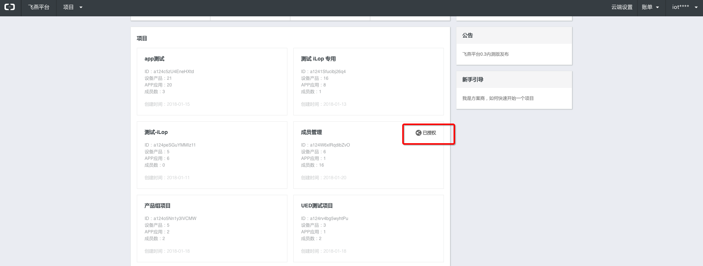Open the app测试 project card

tap(154, 59)
